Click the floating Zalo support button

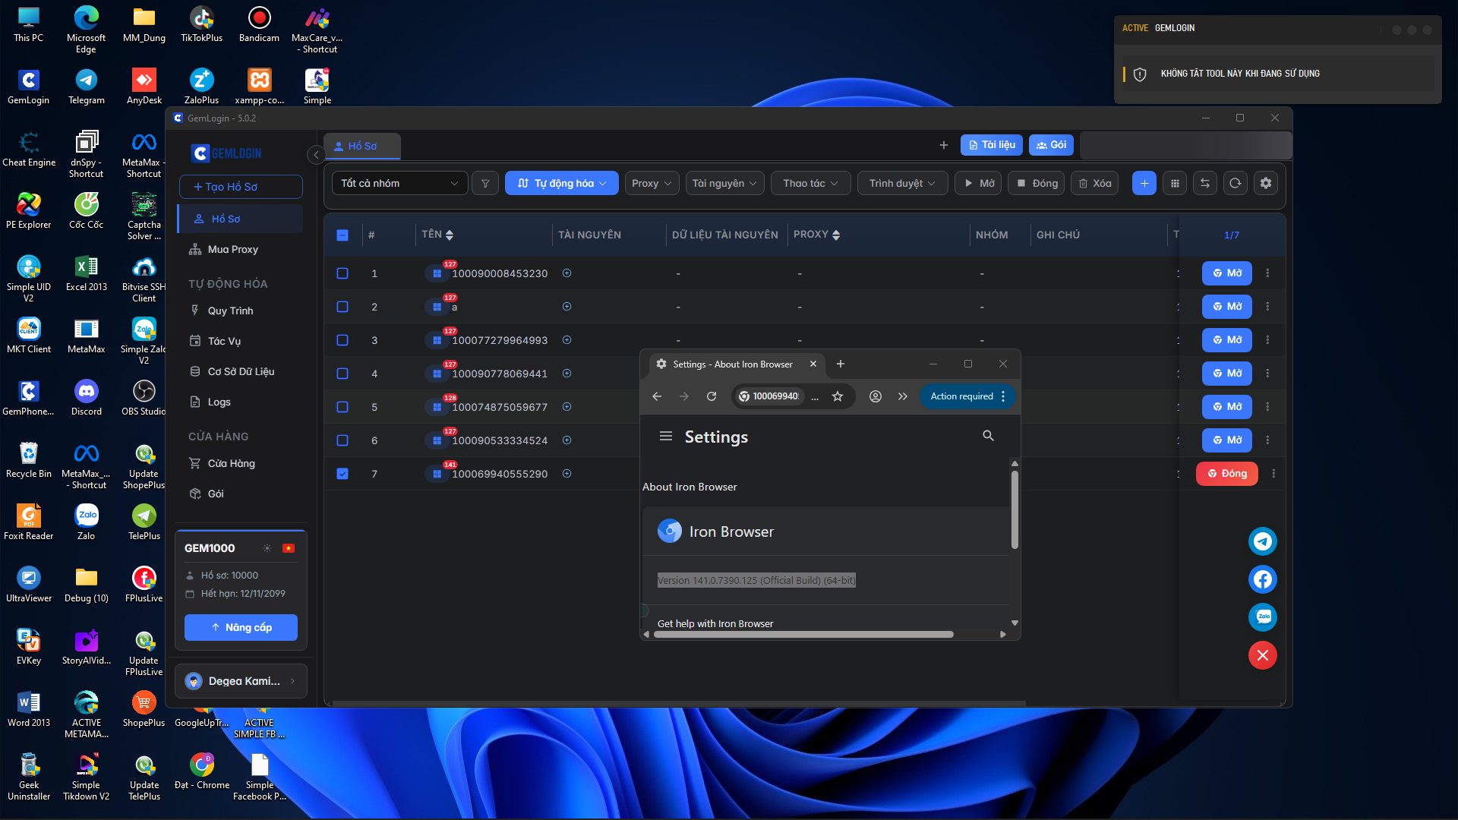click(1263, 617)
